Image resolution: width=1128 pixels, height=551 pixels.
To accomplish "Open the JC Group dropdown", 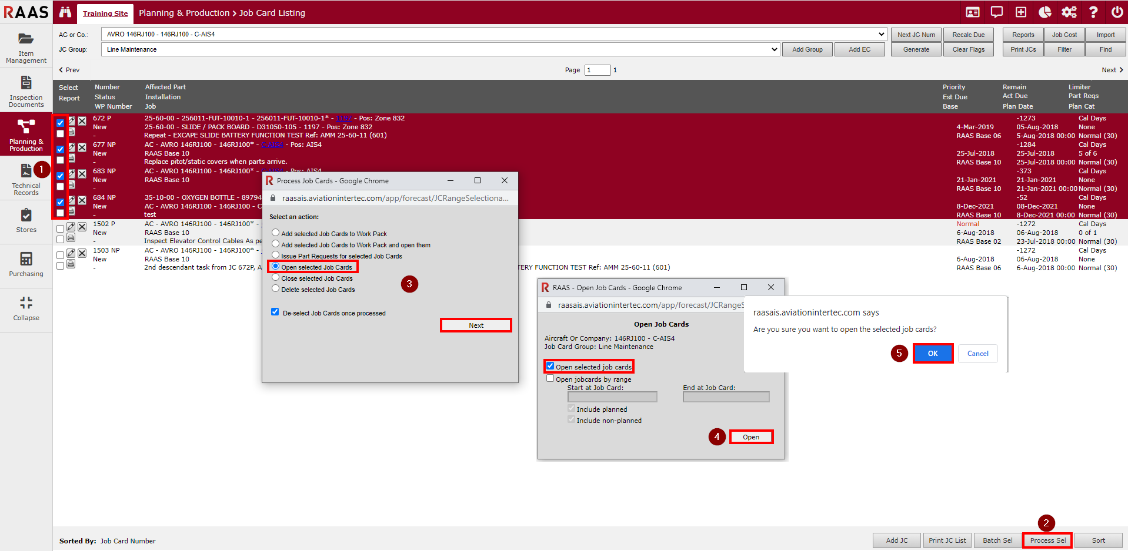I will 774,49.
